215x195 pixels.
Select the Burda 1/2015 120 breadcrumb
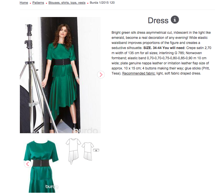point(102,3)
